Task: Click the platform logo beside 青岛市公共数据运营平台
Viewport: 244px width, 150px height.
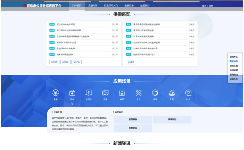Action: point(25,6)
